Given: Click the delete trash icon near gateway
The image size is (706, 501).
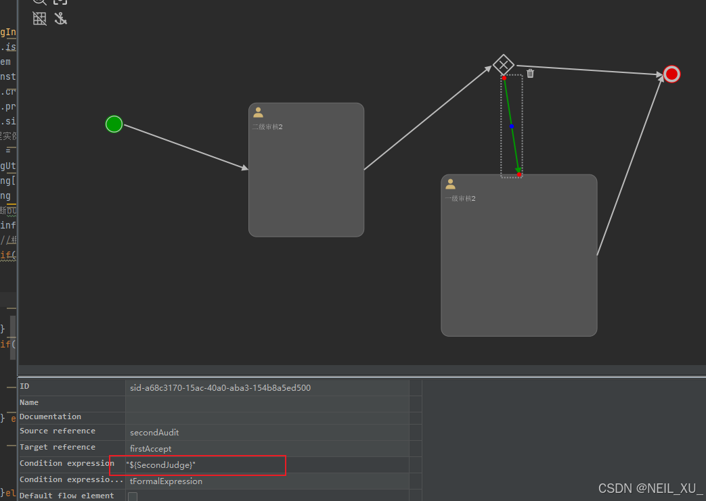Looking at the screenshot, I should [530, 73].
